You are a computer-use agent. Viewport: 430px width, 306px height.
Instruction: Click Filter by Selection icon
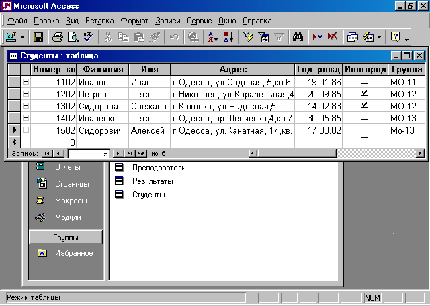248,37
